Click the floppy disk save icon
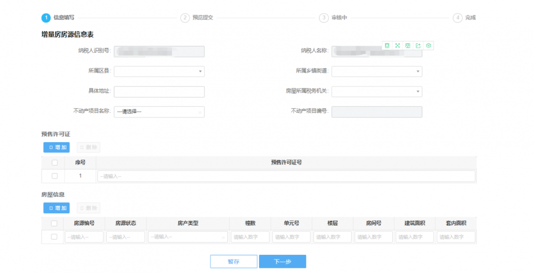This screenshot has height=273, width=534. tap(407, 46)
